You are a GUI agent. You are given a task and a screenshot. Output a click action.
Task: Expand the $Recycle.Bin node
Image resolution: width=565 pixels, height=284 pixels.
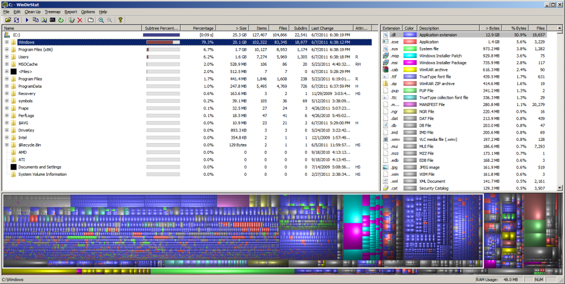7,145
